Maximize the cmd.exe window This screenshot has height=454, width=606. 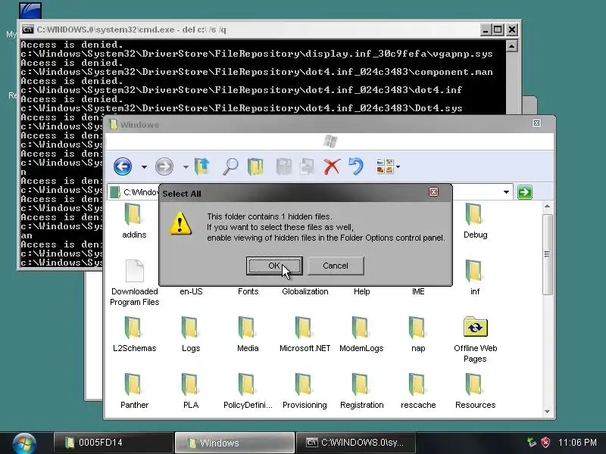pyautogui.click(x=498, y=30)
